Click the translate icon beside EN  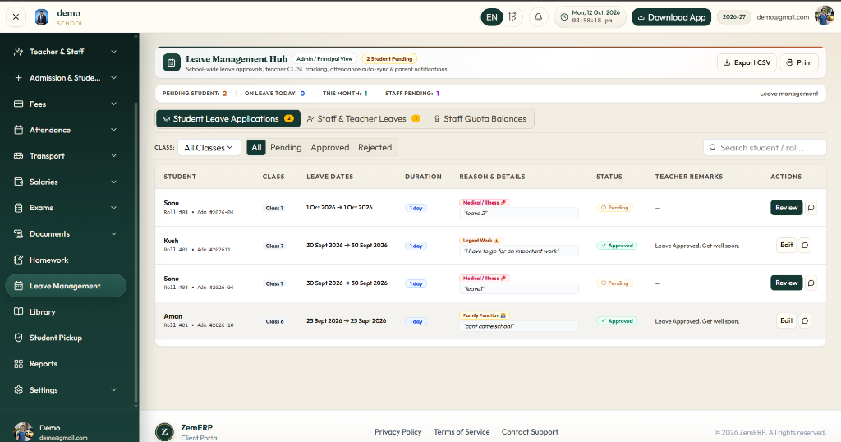pyautogui.click(x=512, y=17)
